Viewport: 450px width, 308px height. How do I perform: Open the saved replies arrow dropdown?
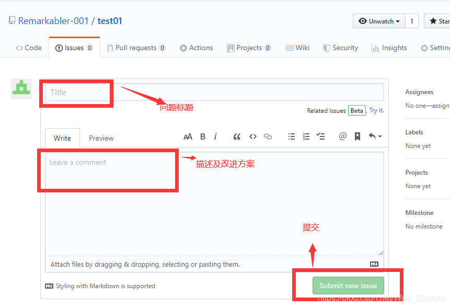pyautogui.click(x=375, y=136)
